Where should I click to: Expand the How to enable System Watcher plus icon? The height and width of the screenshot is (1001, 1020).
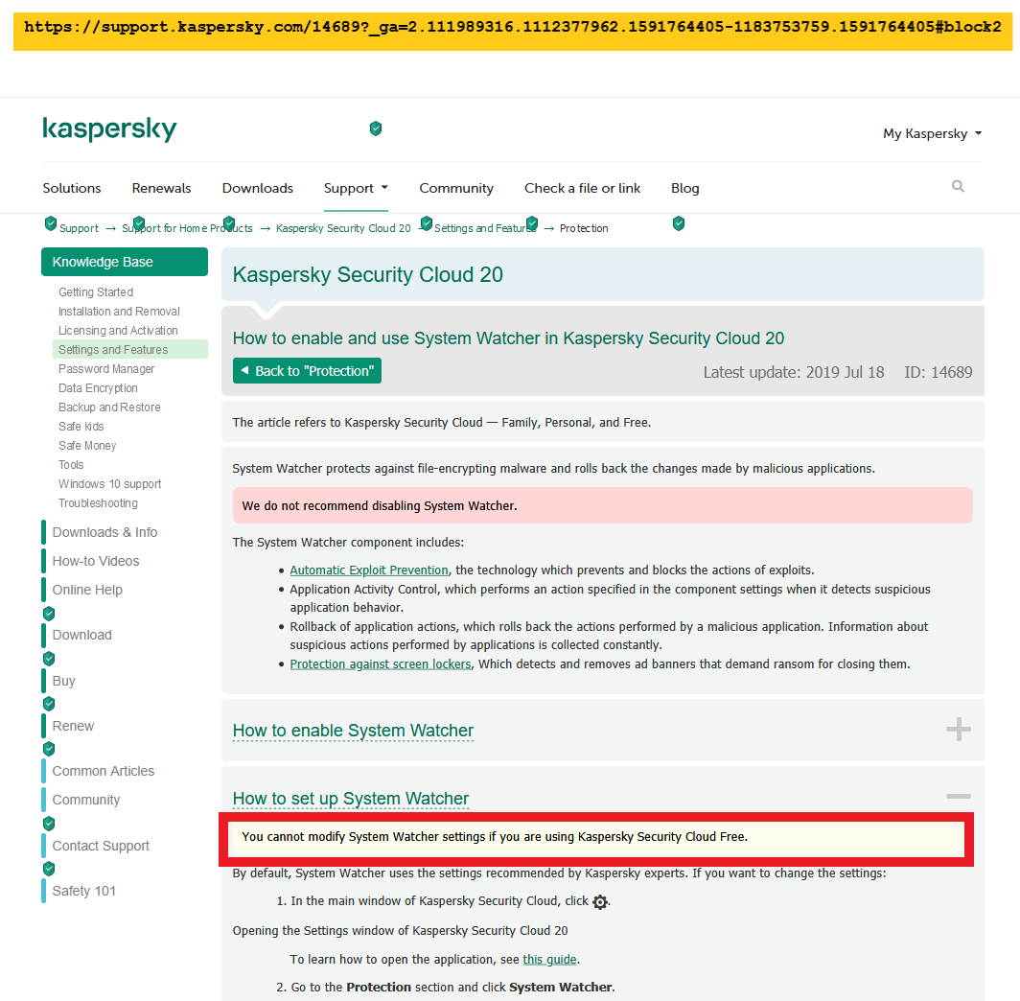tap(959, 729)
